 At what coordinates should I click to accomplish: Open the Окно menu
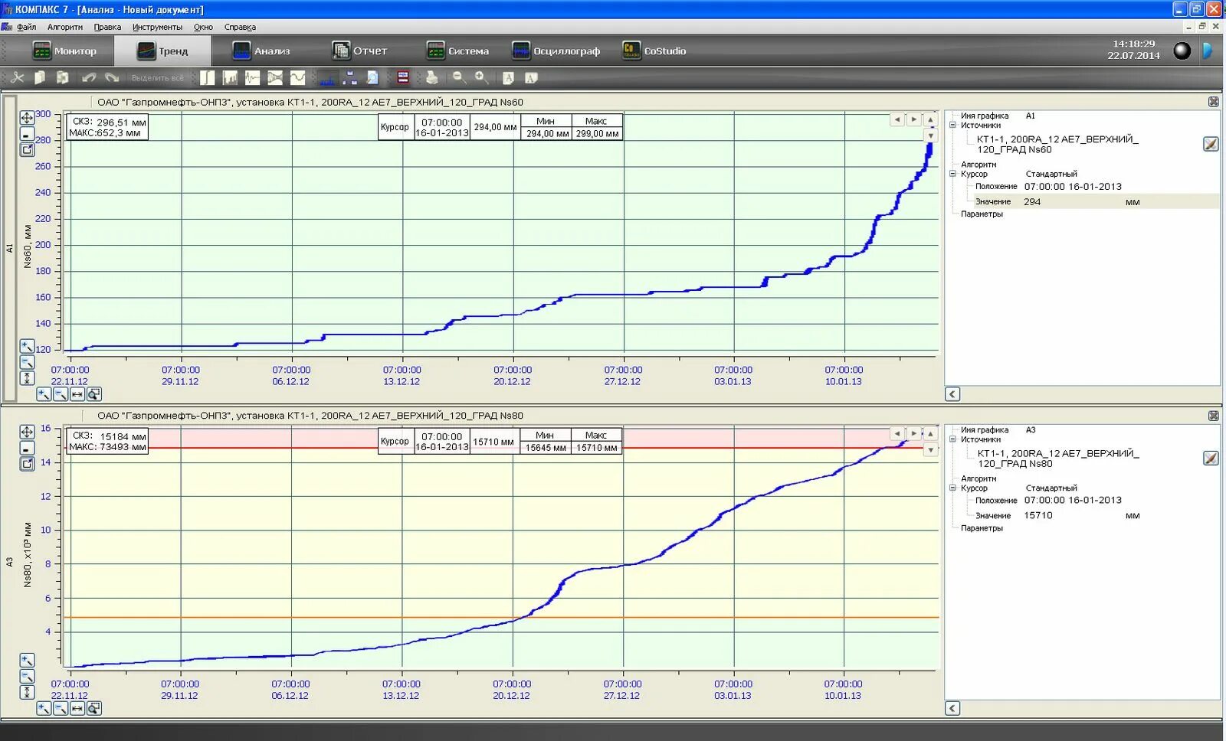[x=203, y=27]
